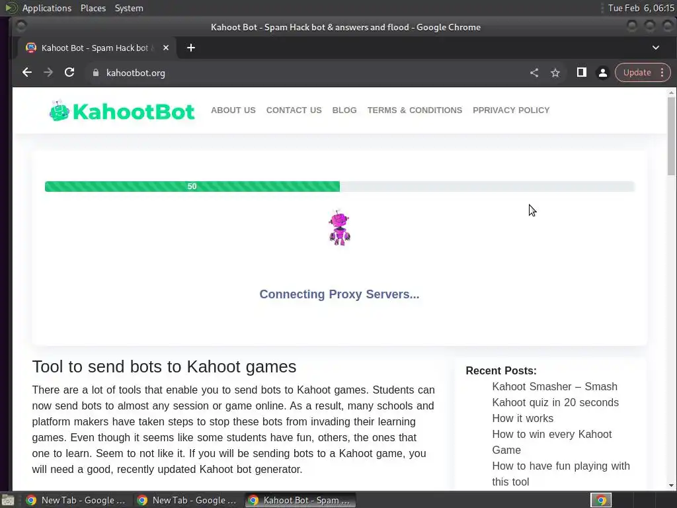Switch to first New Tab taskbar window
Image resolution: width=677 pixels, height=508 pixels.
[77, 500]
